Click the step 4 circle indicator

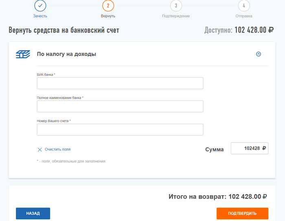coord(243,6)
